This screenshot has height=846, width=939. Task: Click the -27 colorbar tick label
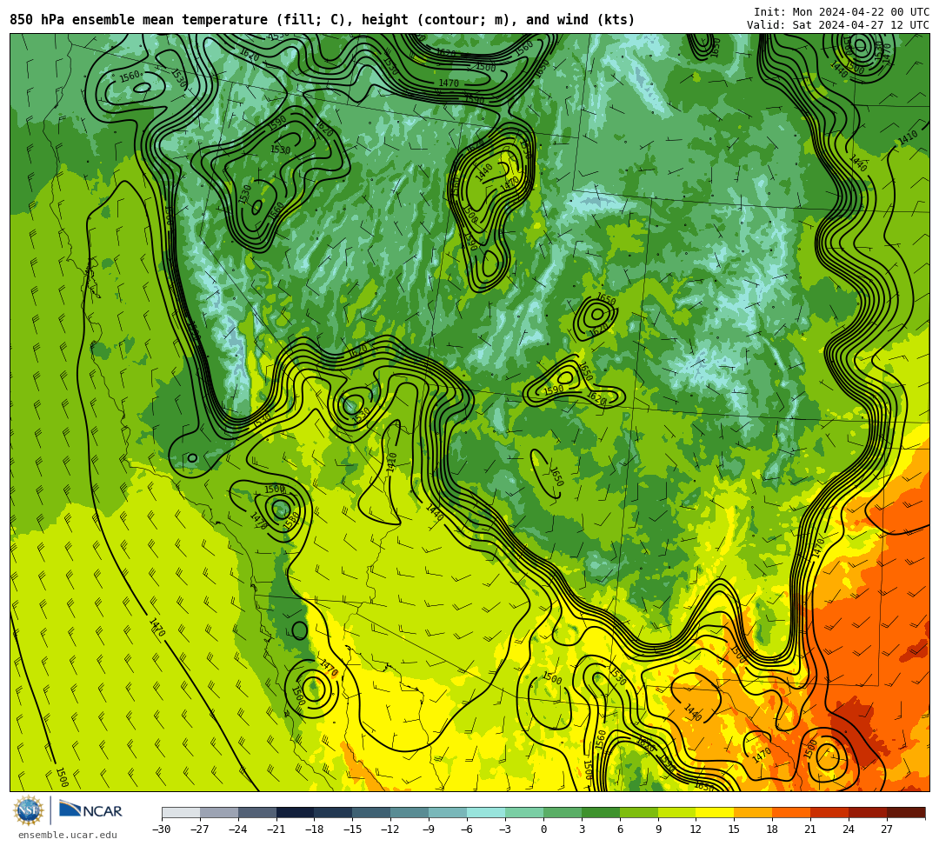point(200,829)
